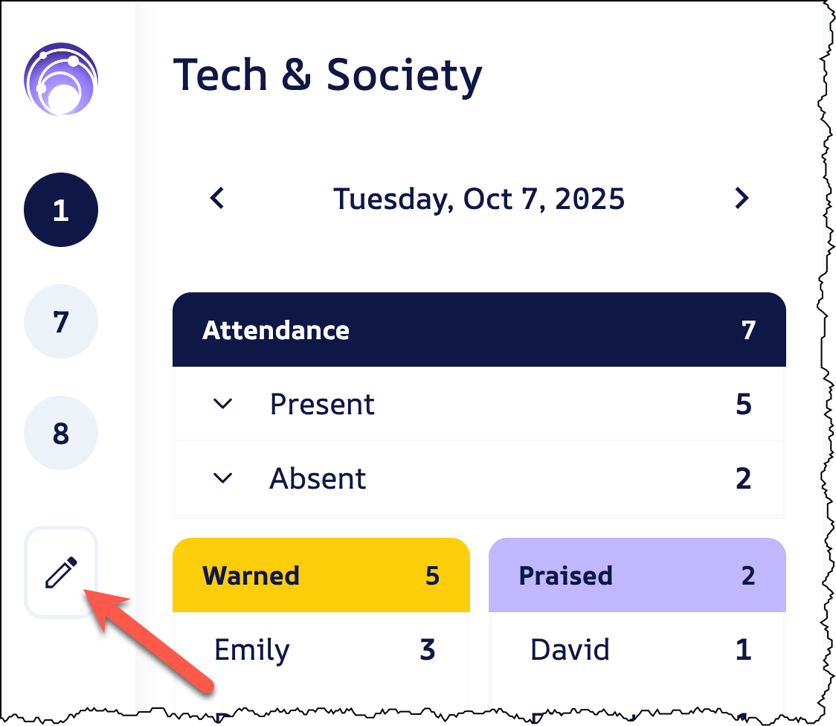The image size is (836, 726).
Task: Switch to class period 7
Action: (x=61, y=322)
